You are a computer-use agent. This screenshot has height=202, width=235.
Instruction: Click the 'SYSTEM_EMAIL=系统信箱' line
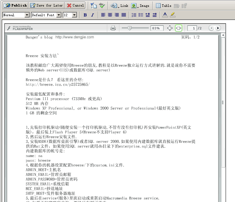tap(47, 184)
